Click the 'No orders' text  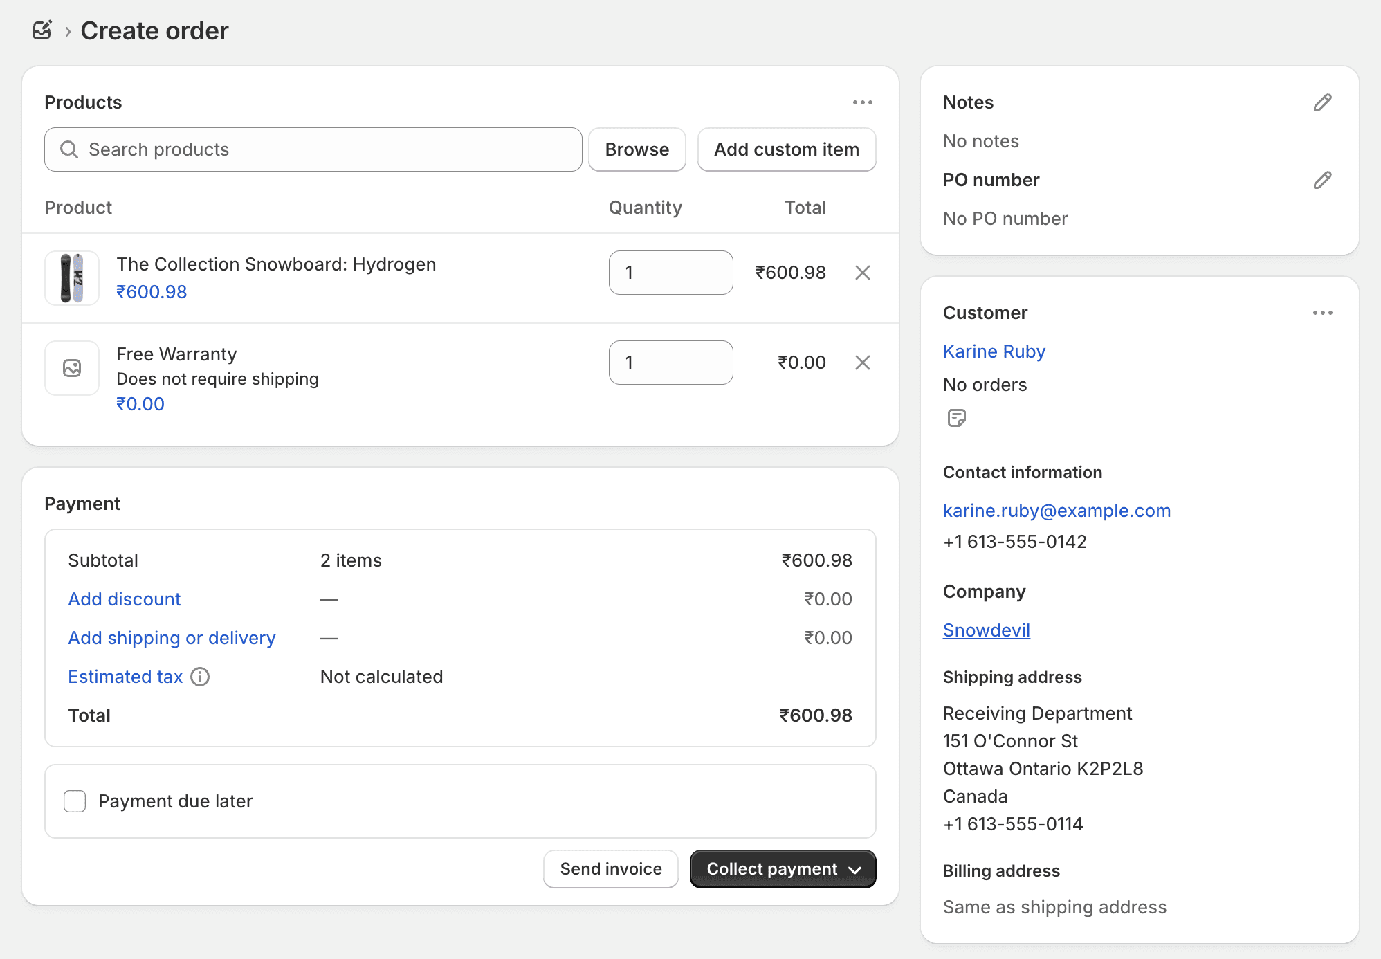(985, 385)
